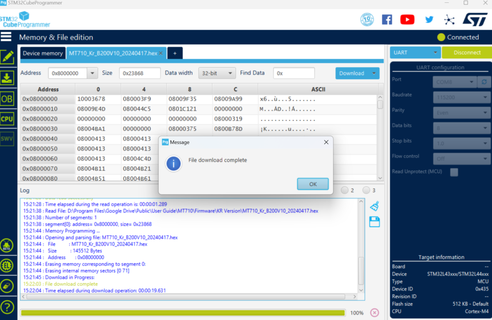
Task: Open the ST community network icon
Action: pos(449,20)
